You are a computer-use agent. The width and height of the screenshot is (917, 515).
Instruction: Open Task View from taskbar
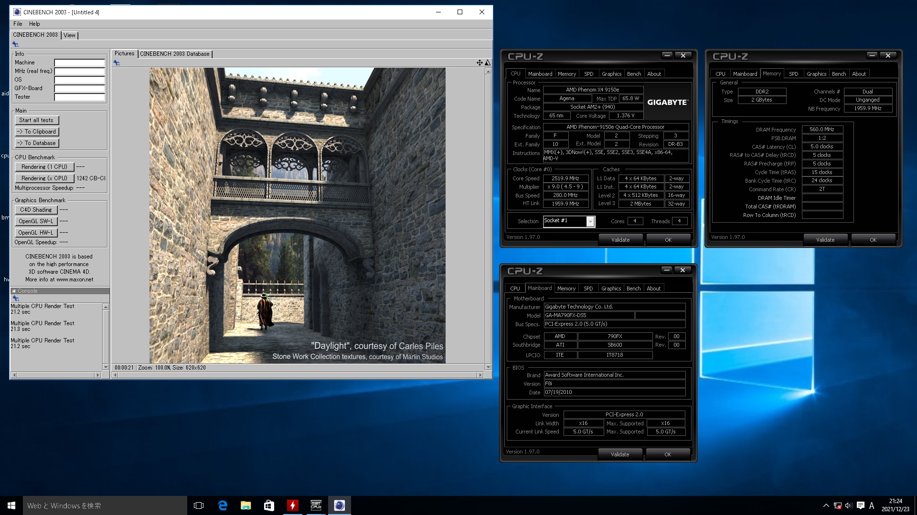point(199,505)
